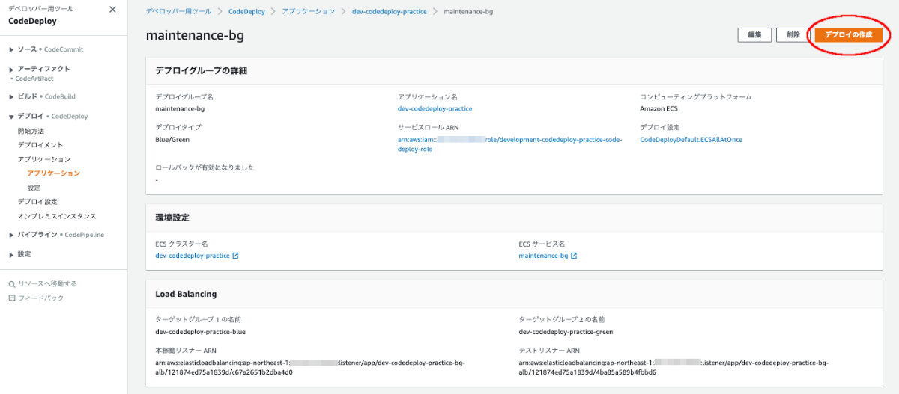Select the parent アプリケーション sidebar item
899x394 pixels.
(44, 159)
